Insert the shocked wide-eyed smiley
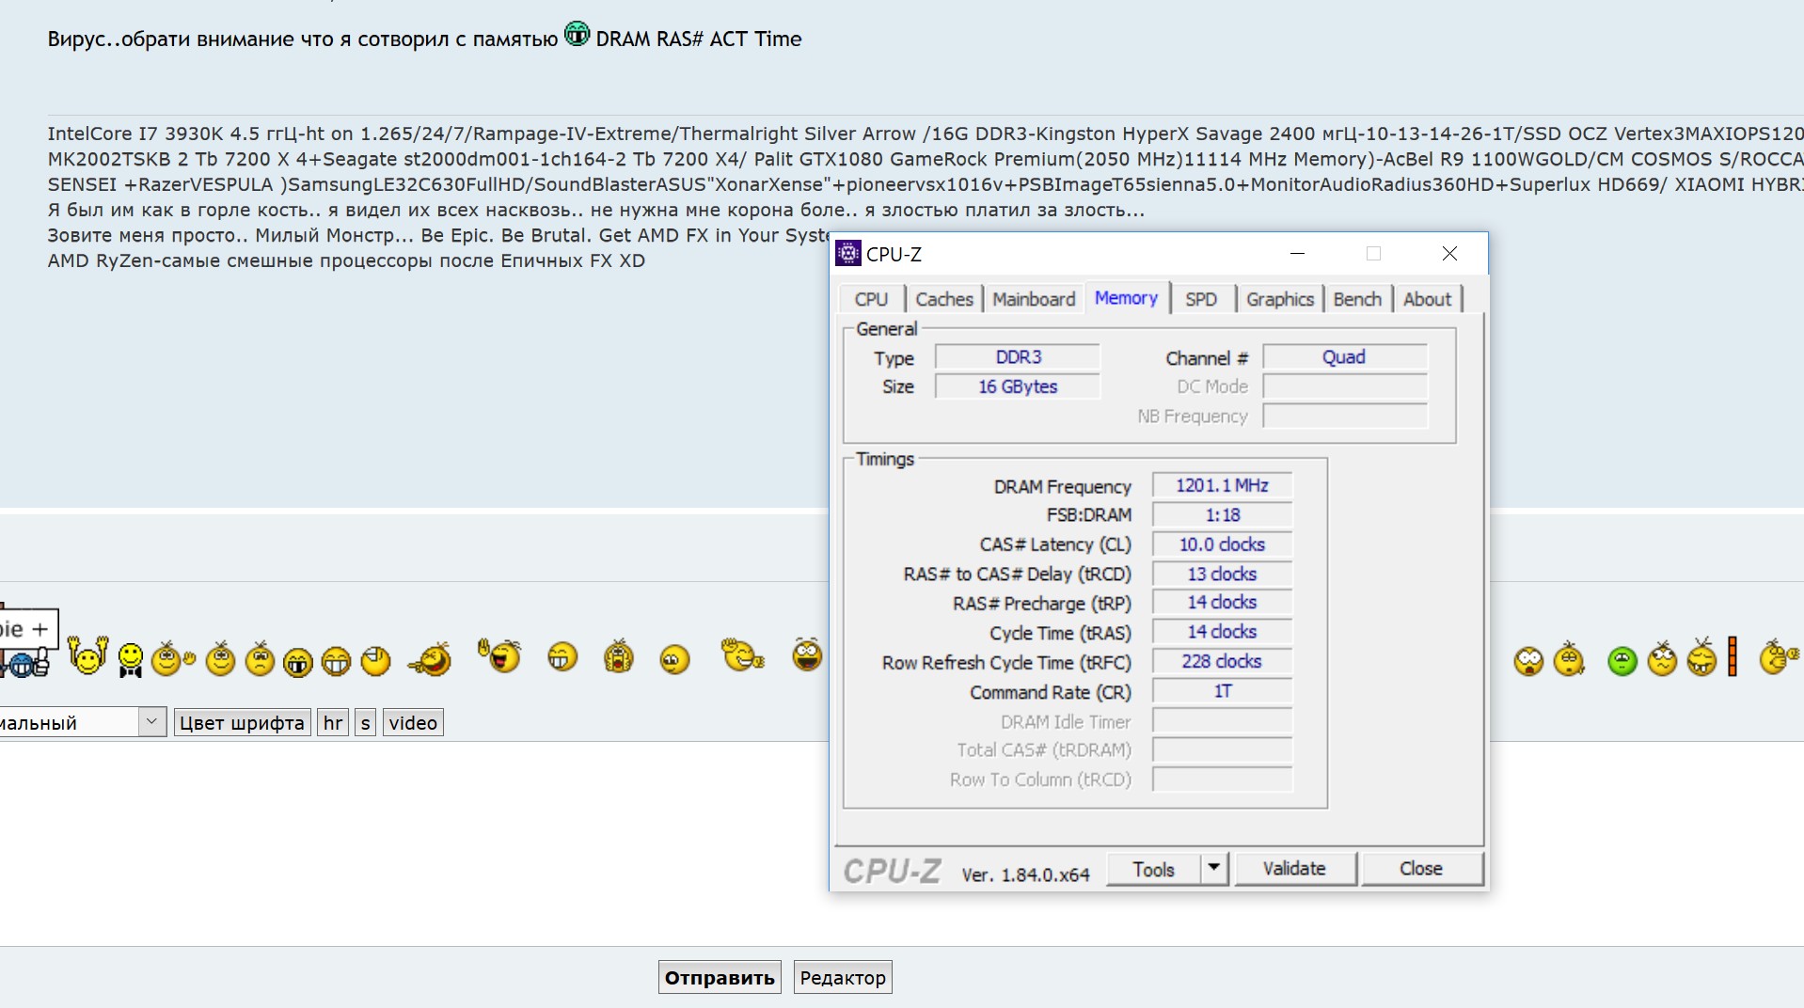 [x=1528, y=661]
